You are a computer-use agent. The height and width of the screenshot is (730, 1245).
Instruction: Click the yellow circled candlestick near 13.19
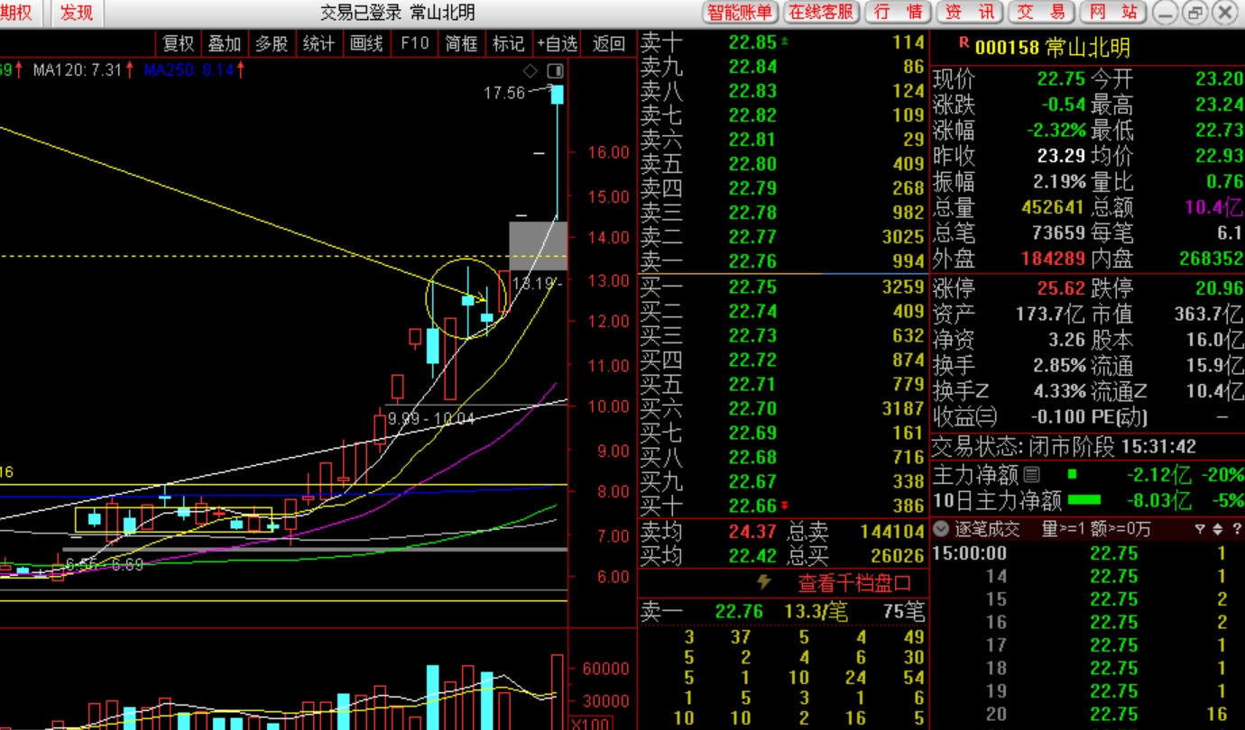467,300
